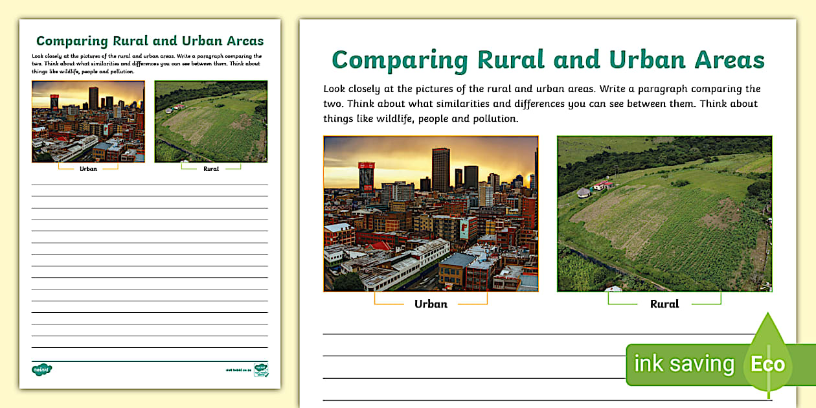This screenshot has width=816, height=408.
Task: Click the small Rural label on left page
Action: coord(211,169)
